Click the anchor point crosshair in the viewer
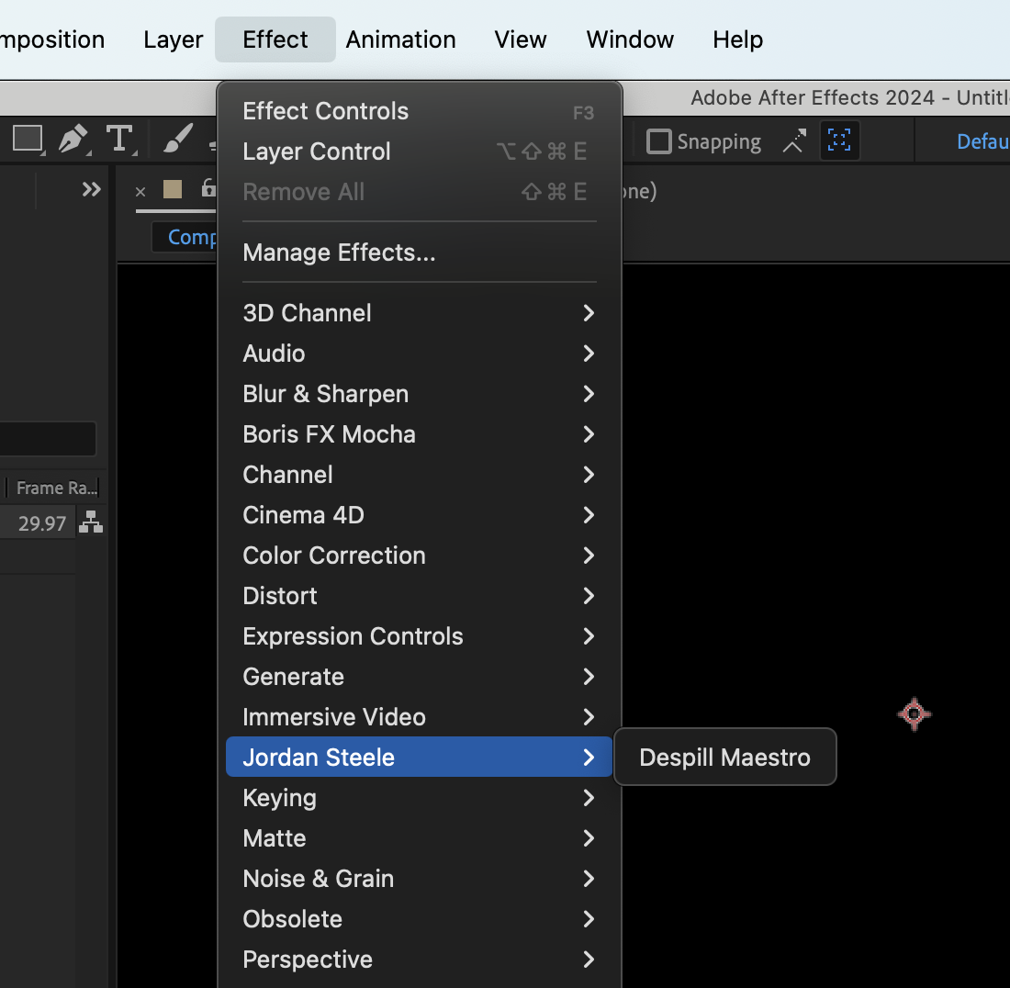This screenshot has height=988, width=1010. pyautogui.click(x=914, y=713)
